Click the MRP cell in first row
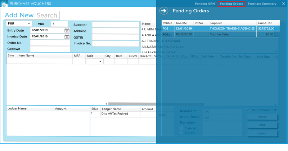Screen dimensions: 288x151 point(79,61)
